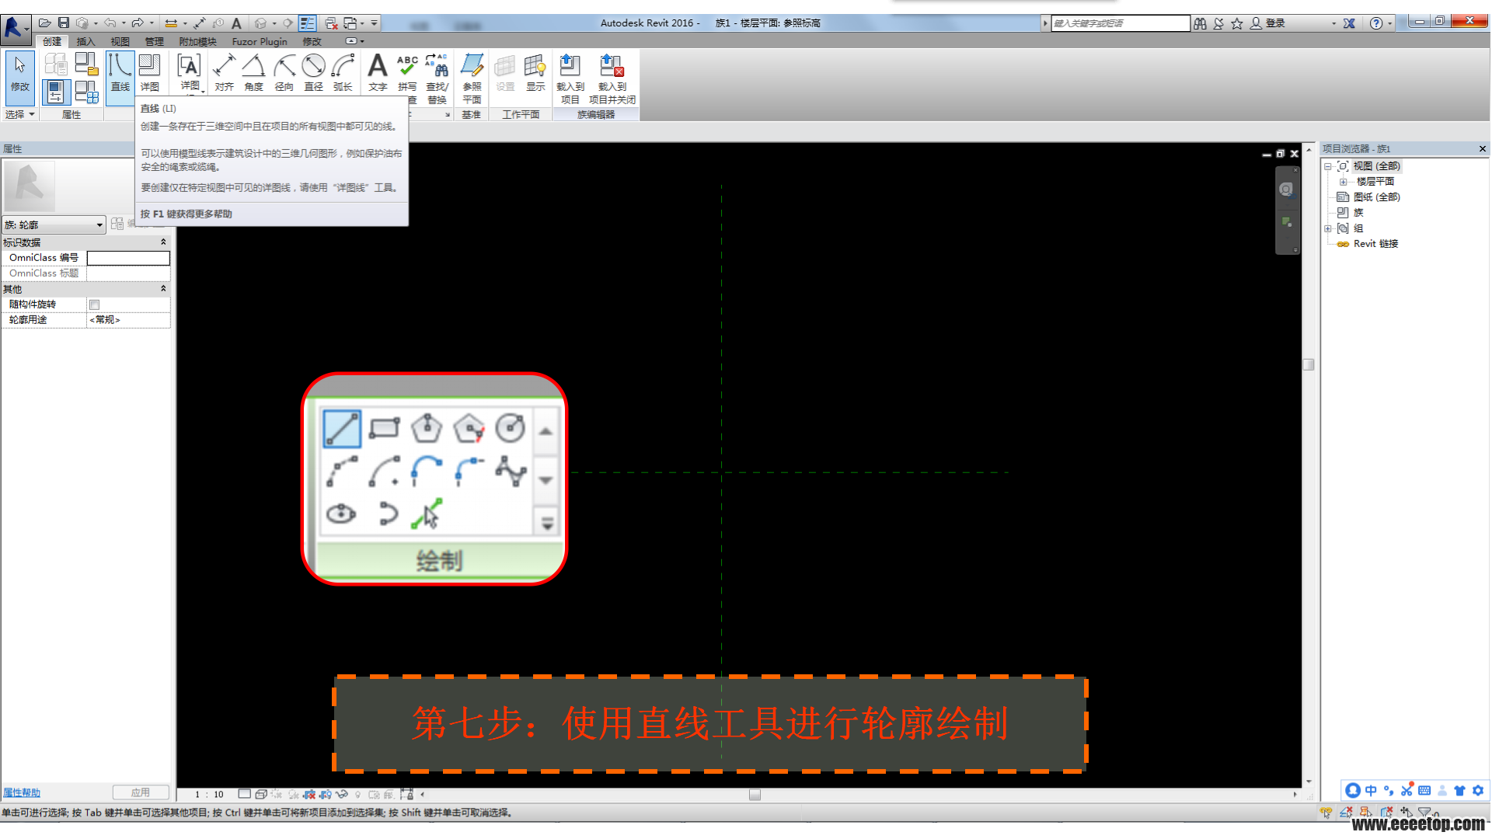This screenshot has width=1492, height=839.
Task: Collapse the 标识数据 properties group
Action: (162, 242)
